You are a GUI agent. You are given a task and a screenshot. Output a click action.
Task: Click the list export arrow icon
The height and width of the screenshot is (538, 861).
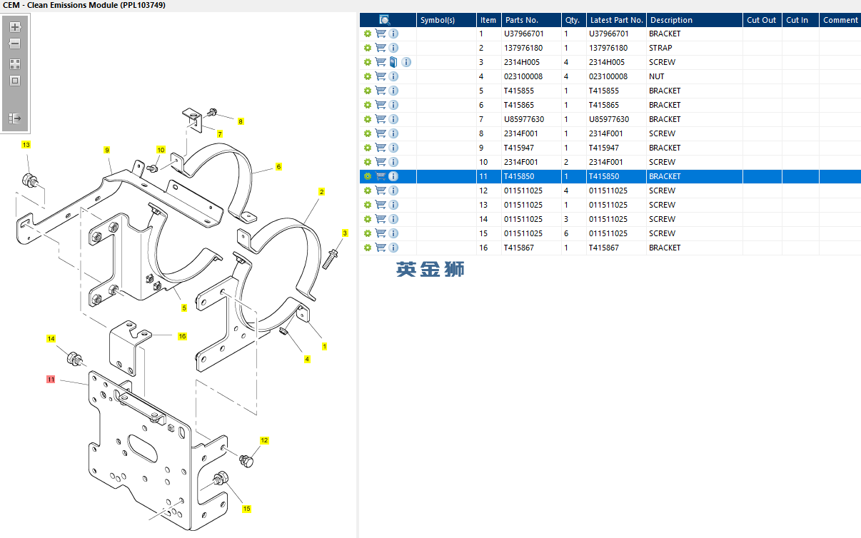pos(15,118)
